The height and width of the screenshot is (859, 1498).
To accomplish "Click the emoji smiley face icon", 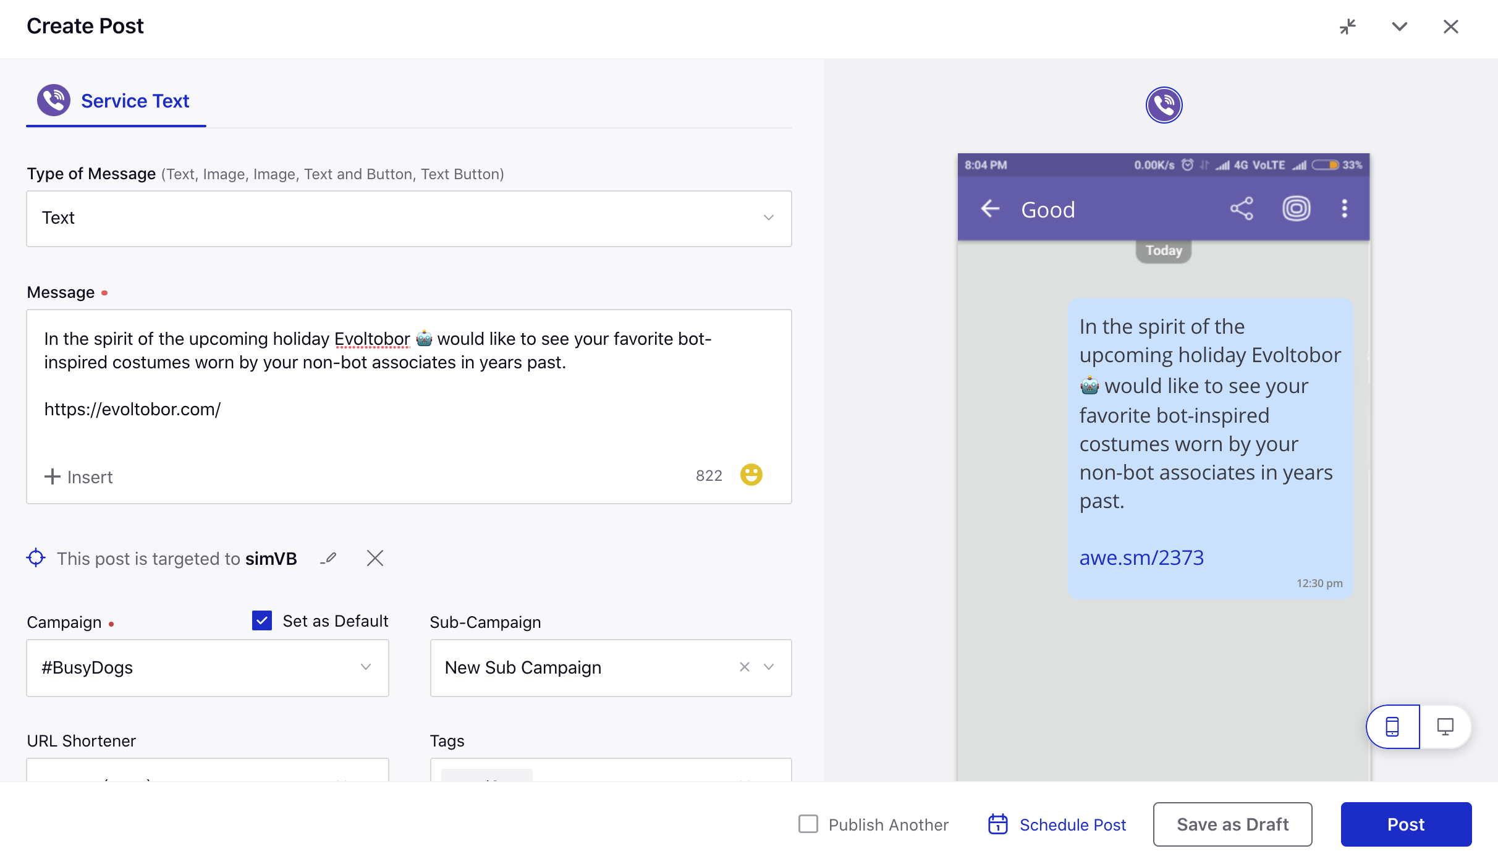I will point(752,474).
